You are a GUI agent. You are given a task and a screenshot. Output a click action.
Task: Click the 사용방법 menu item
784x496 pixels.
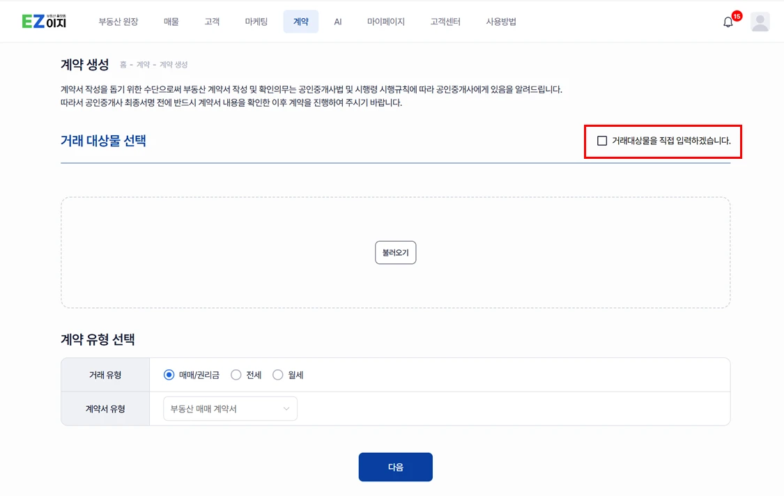(501, 22)
